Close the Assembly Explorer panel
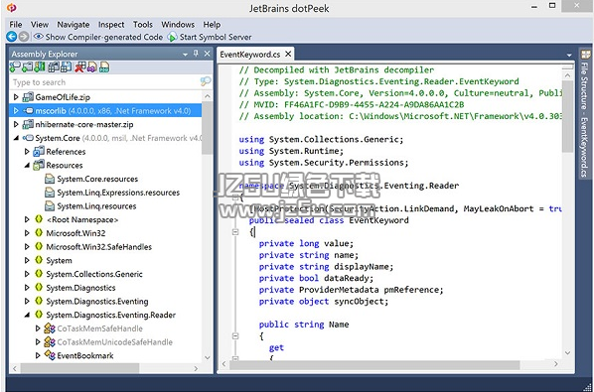This screenshot has height=392, width=594. 207,54
